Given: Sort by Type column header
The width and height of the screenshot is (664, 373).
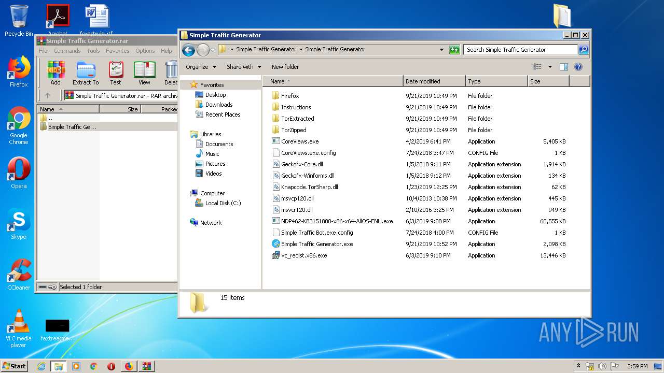Looking at the screenshot, I should coord(496,81).
